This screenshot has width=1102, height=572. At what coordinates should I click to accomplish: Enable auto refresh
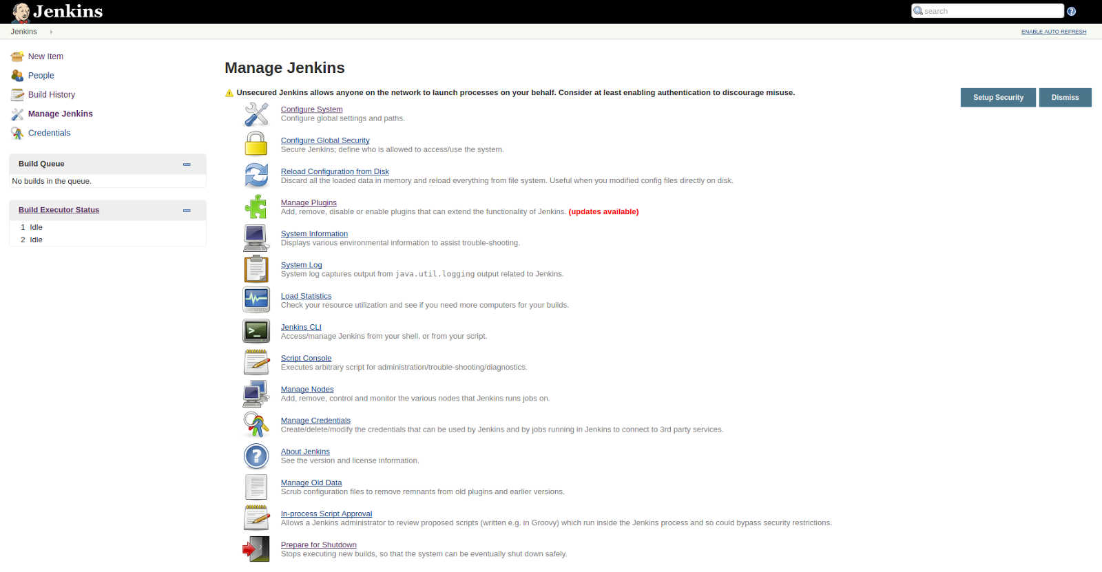click(x=1053, y=32)
